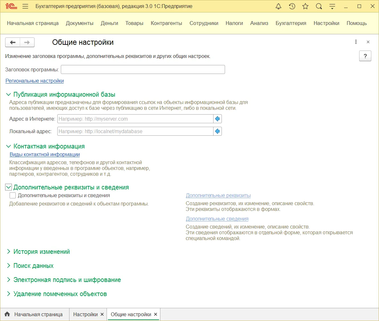The image size is (379, 321).
Task: Expand Электронная подпись и шифрование section
Action: point(8,280)
